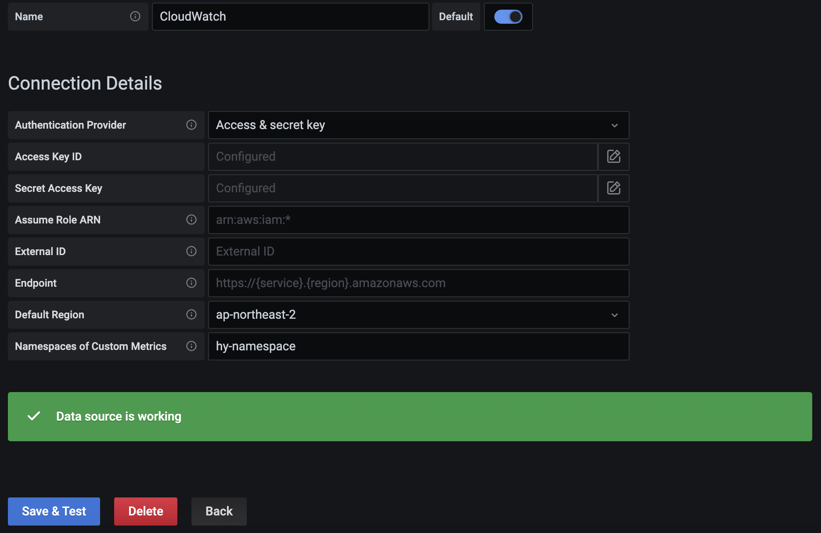Image resolution: width=821 pixels, height=533 pixels.
Task: Click the External ID info icon
Action: pos(191,251)
